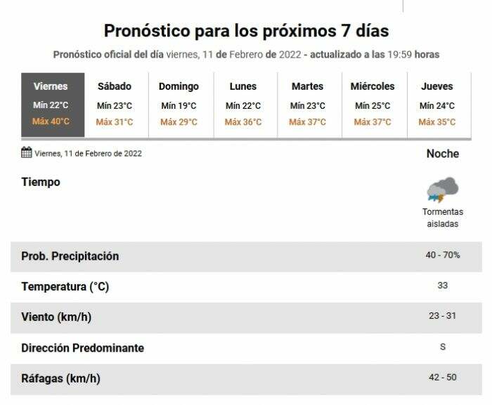Switch to the Jueves tab

(x=439, y=105)
